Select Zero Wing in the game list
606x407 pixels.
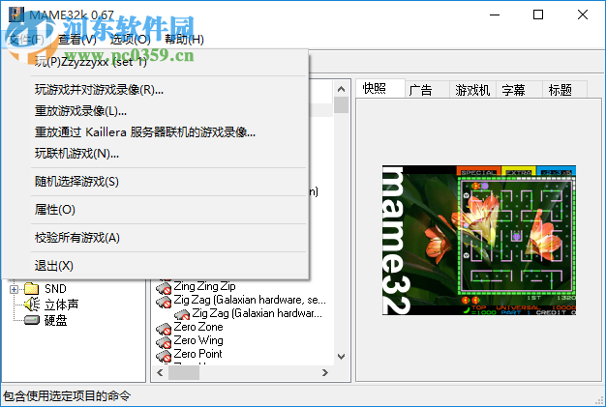coord(198,340)
